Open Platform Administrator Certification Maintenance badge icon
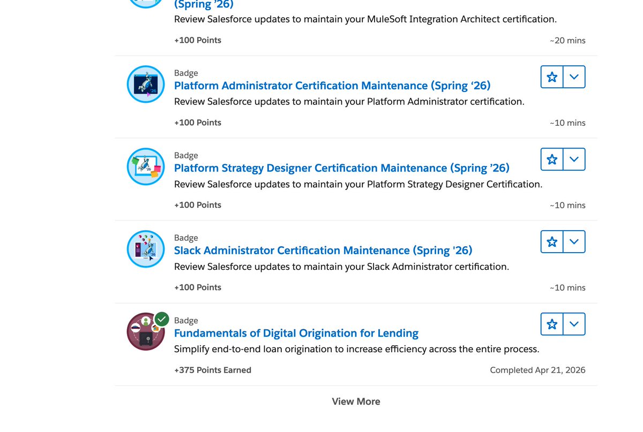This screenshot has height=432, width=643. (146, 85)
